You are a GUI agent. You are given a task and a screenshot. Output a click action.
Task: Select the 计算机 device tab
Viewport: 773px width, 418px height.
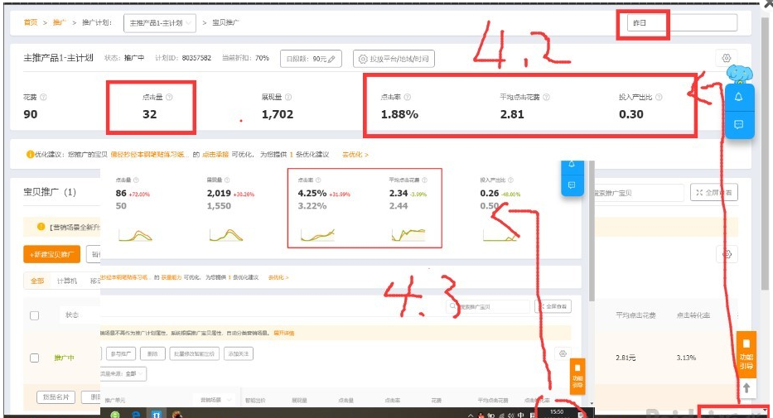[x=66, y=281]
